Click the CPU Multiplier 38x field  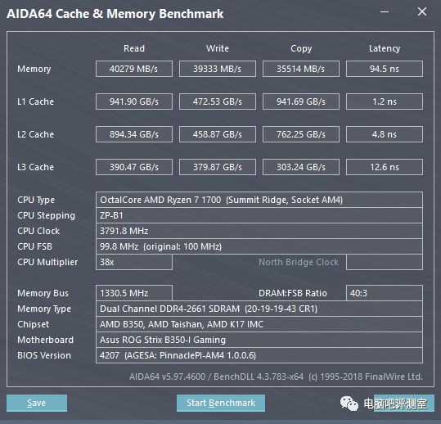click(134, 262)
